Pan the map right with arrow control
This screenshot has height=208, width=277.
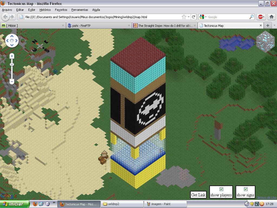[17, 41]
